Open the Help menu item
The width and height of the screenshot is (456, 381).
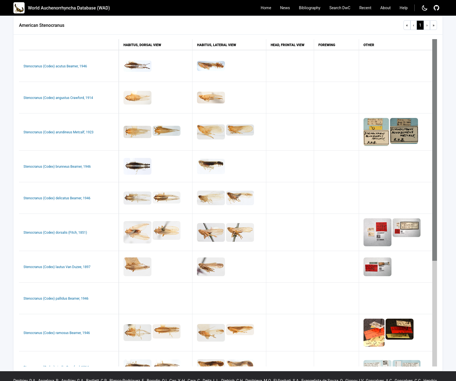(x=403, y=8)
